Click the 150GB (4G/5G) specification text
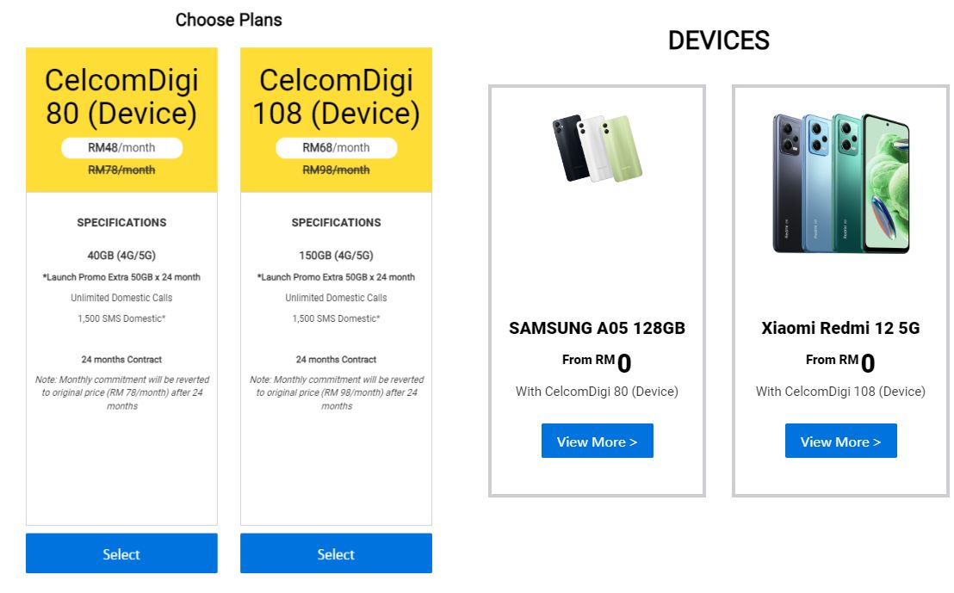 [x=335, y=255]
